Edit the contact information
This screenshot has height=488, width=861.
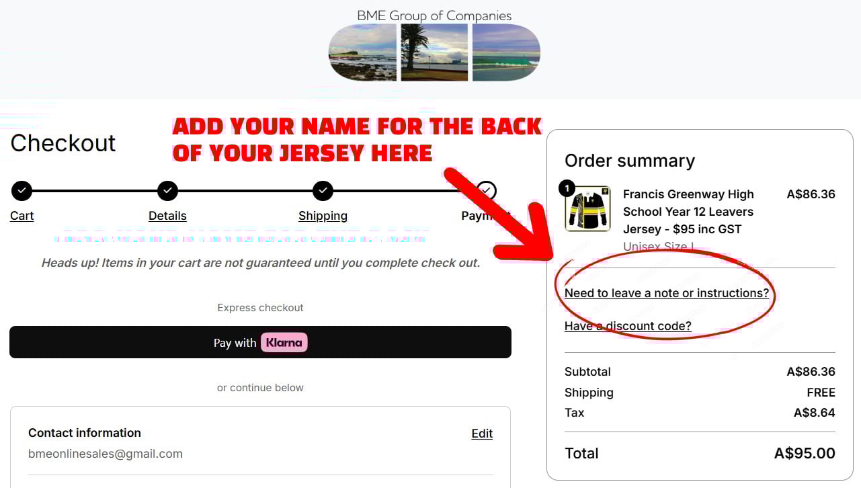(482, 434)
